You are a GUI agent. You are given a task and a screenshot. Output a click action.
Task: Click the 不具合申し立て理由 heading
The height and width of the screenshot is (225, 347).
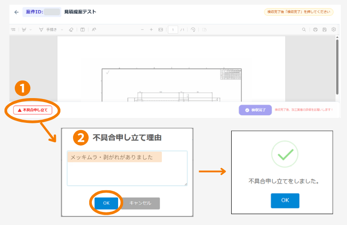coord(127,138)
